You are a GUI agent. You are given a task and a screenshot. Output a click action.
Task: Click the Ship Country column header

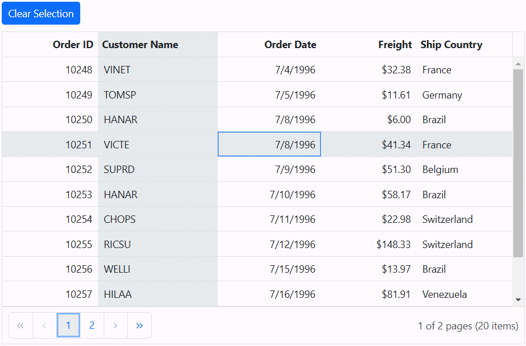(x=452, y=45)
